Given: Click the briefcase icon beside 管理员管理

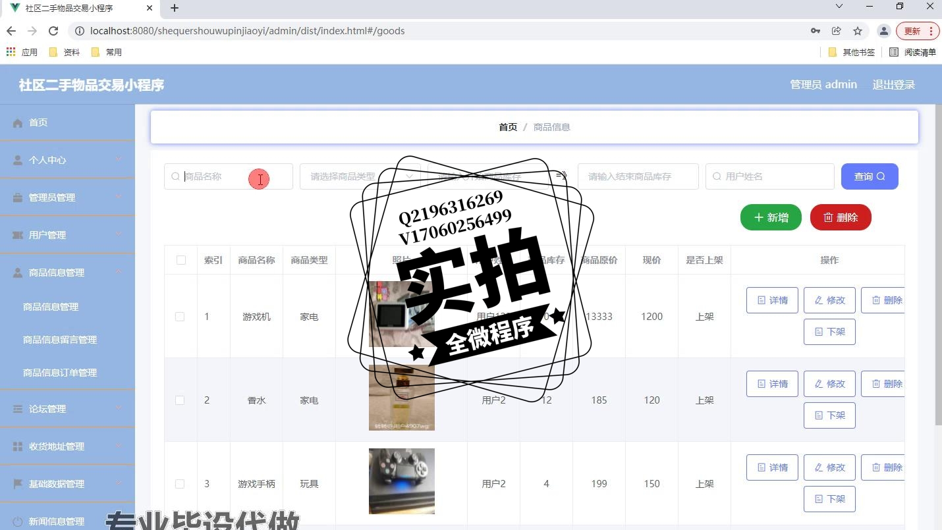Looking at the screenshot, I should 18,198.
